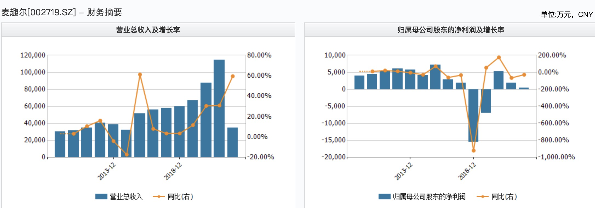595x208 pixels.
Task: Click lowest orange growth point in revenue chart
Action: pyautogui.click(x=127, y=155)
